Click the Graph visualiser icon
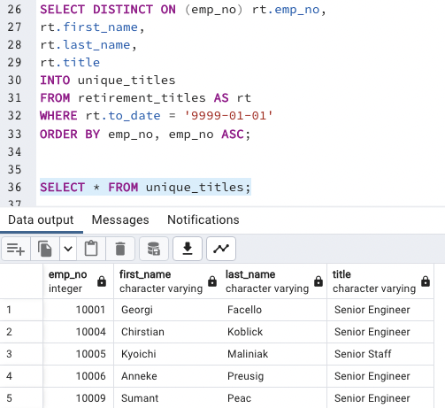This screenshot has width=445, height=408. (x=221, y=249)
